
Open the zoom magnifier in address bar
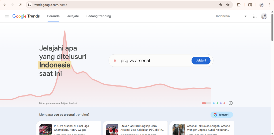coord(221,5)
